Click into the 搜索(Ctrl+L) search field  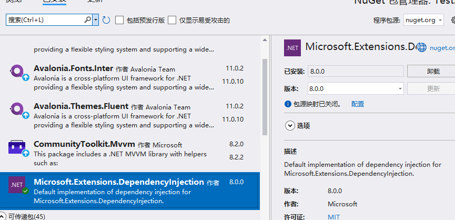pos(45,20)
